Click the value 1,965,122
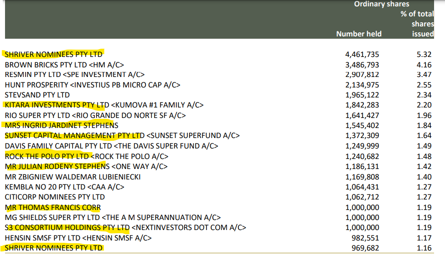 362,95
